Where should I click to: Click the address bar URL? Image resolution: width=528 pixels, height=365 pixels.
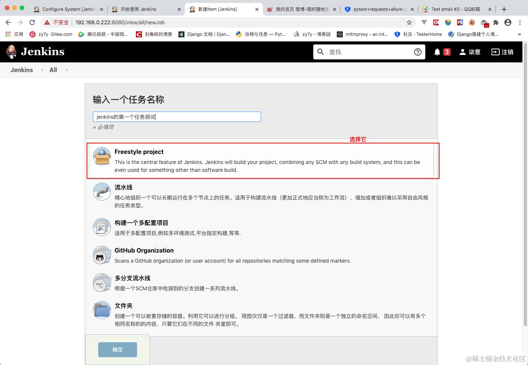point(120,22)
